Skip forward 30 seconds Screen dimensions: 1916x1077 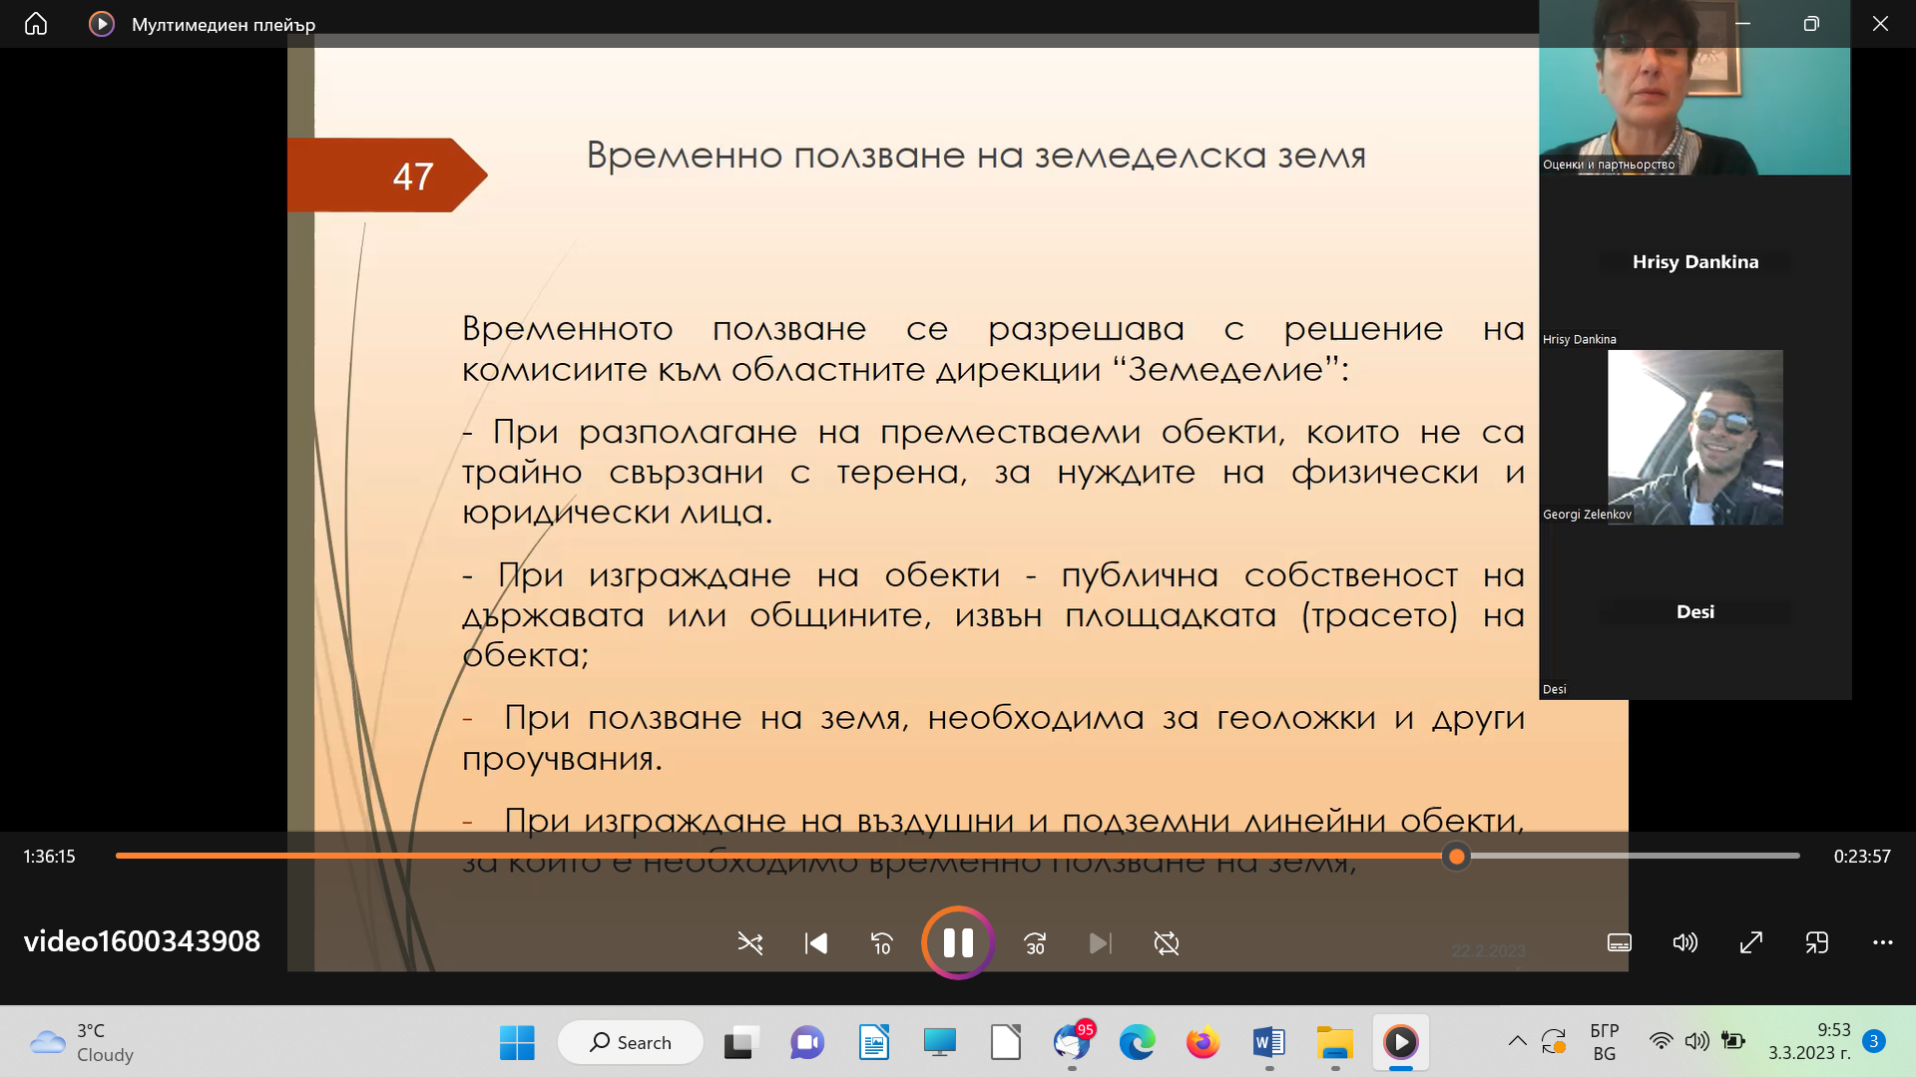point(1035,943)
